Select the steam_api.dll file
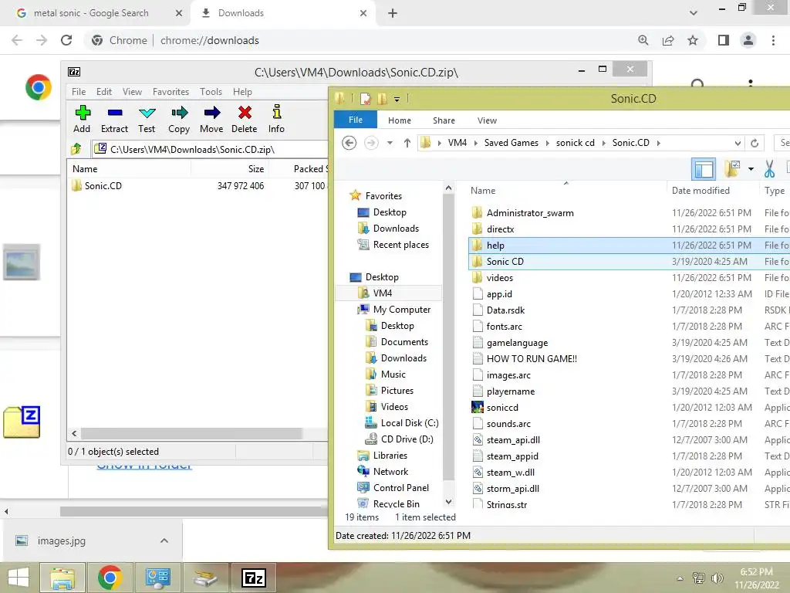Image resolution: width=790 pixels, height=593 pixels. [513, 439]
